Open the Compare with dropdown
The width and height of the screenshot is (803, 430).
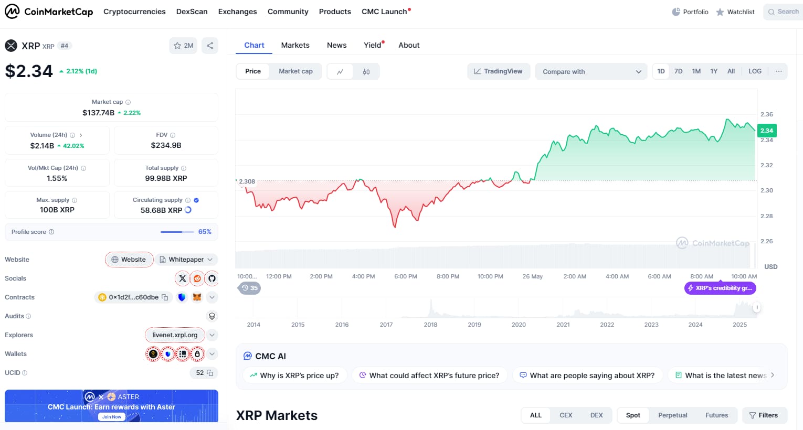point(591,72)
